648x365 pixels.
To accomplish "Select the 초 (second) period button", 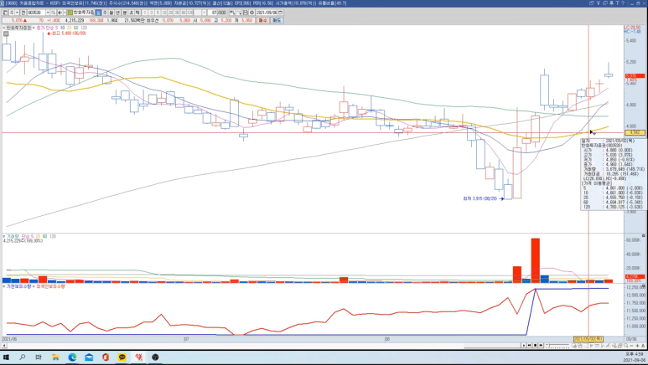I will pyautogui.click(x=131, y=13).
